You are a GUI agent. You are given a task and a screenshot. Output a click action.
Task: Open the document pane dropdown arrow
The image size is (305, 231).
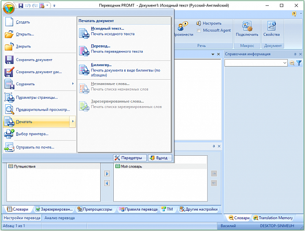click(x=213, y=54)
